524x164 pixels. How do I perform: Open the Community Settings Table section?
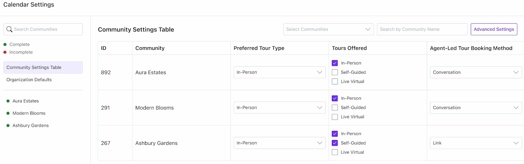pos(43,67)
